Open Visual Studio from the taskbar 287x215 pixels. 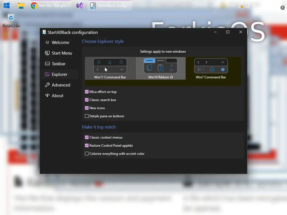[x=80, y=6]
